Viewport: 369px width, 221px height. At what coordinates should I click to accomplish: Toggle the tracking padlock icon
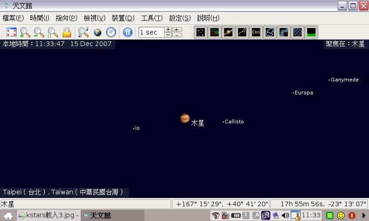pyautogui.click(x=67, y=32)
